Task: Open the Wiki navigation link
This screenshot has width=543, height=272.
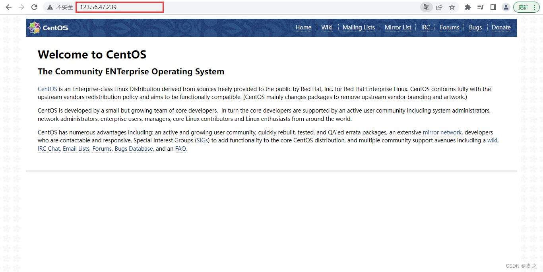Action: (327, 27)
